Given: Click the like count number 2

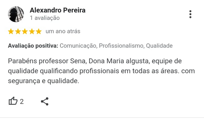Looking at the screenshot, I should (x=22, y=101).
